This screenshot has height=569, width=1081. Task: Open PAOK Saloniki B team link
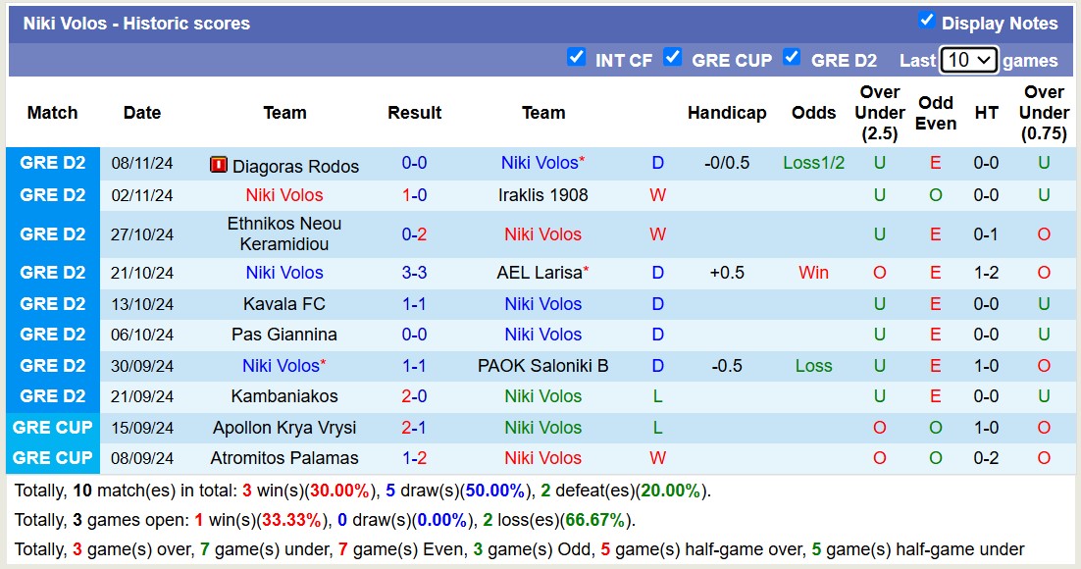542,366
